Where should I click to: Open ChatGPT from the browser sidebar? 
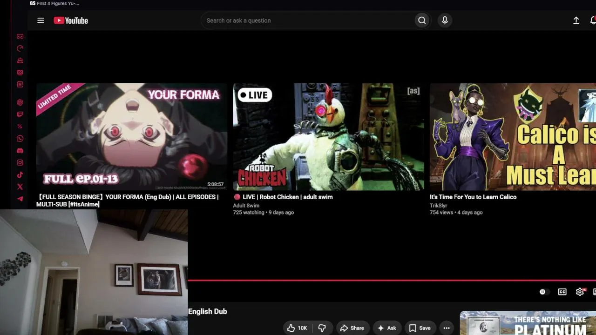click(20, 102)
